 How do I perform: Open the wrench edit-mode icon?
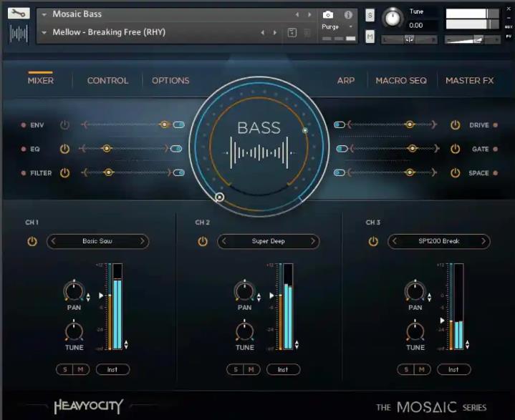(x=19, y=14)
